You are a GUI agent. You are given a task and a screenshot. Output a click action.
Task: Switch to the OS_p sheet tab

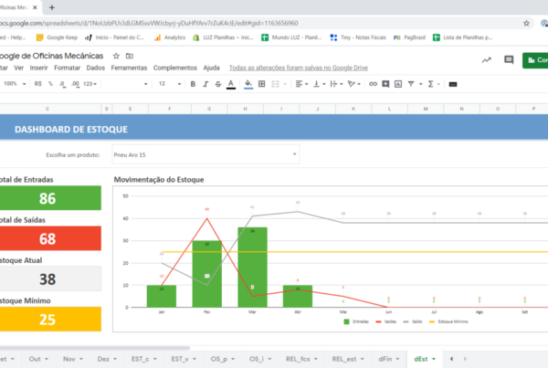tap(222, 359)
